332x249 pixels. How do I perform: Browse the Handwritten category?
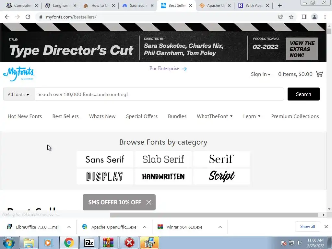pos(163,176)
